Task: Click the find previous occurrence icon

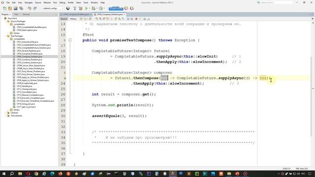Action: (x=100, y=19)
